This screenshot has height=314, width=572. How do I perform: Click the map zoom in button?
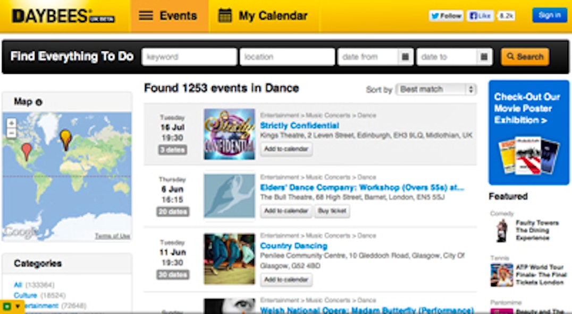click(11, 123)
